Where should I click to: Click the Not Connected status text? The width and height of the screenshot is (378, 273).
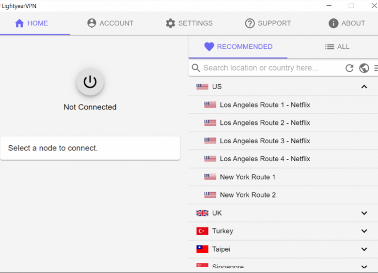click(x=90, y=107)
